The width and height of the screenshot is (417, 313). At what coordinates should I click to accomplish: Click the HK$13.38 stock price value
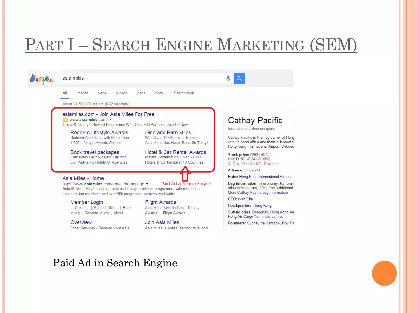236,159
